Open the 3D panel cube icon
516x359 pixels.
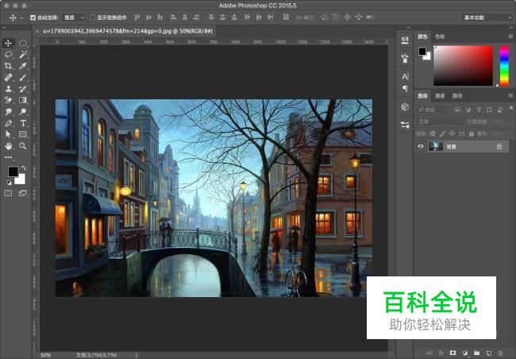(x=405, y=107)
